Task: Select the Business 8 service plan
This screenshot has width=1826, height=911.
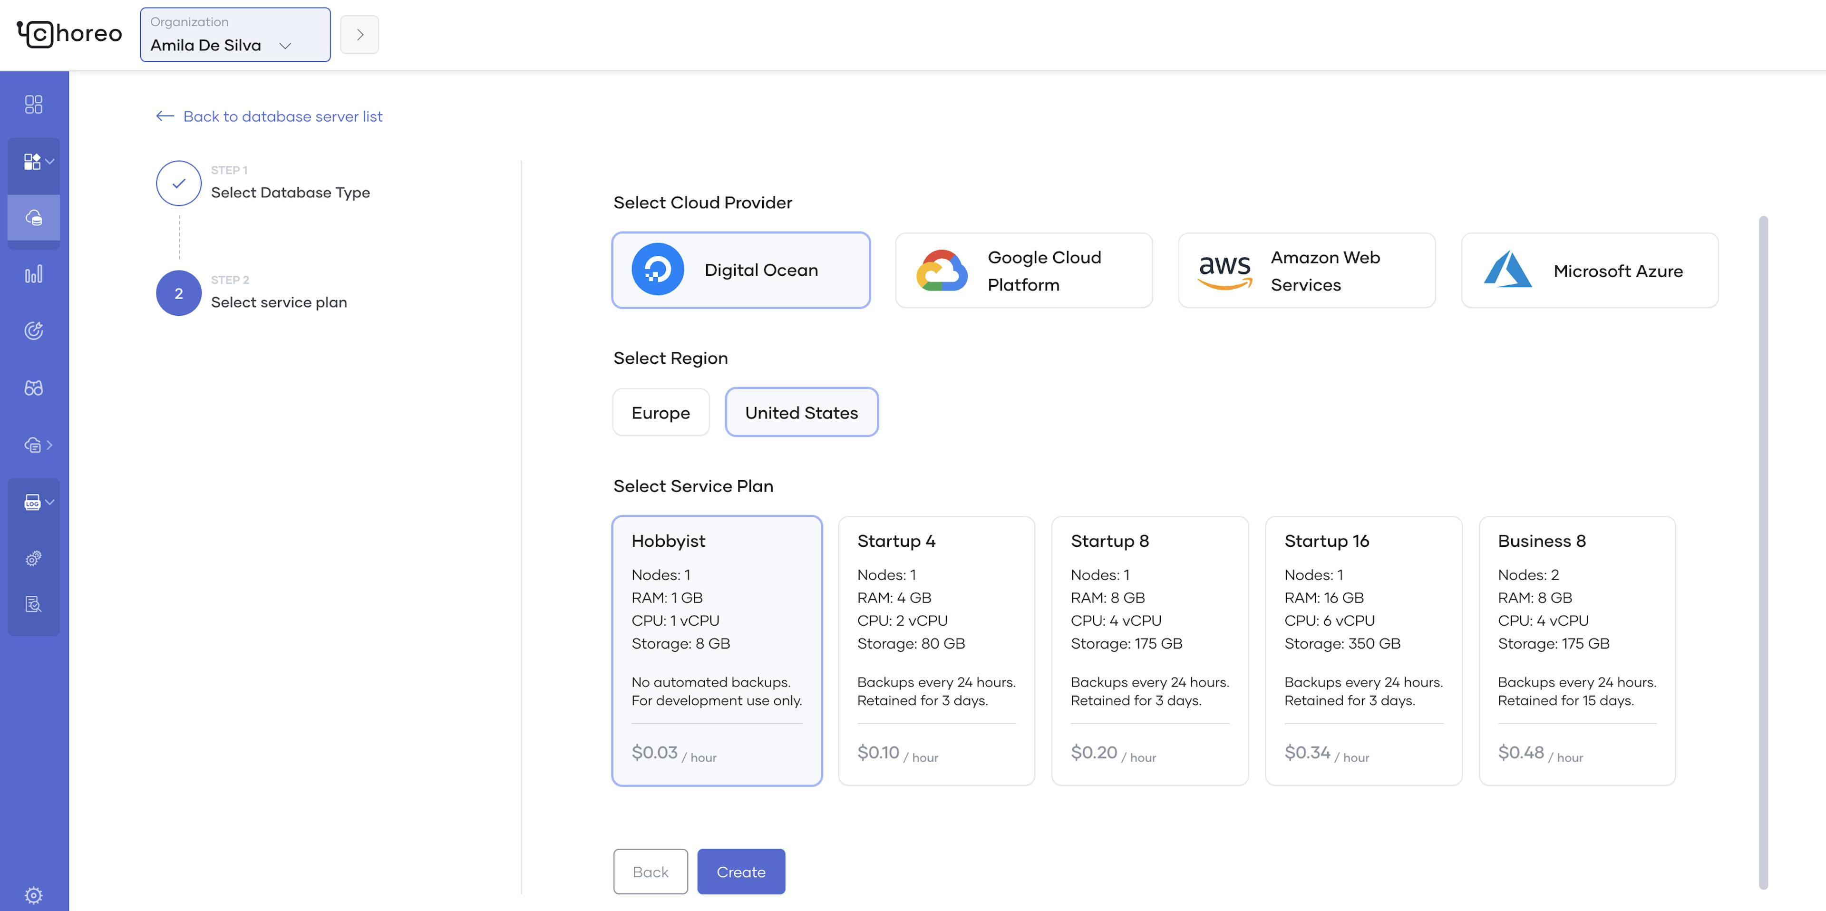Action: 1577,651
